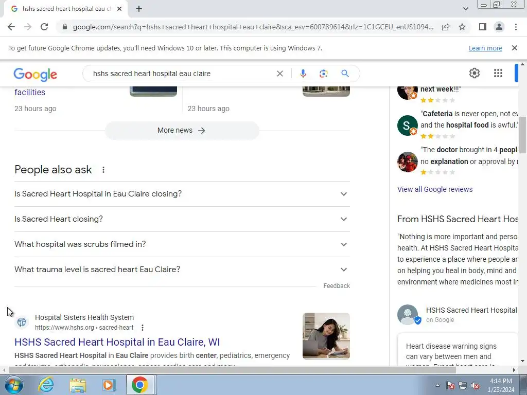Screen dimensions: 527x395
Task: Expand 'Is Sacred Heart Hospital in Eau Claire closing?'
Action: pyautogui.click(x=182, y=194)
